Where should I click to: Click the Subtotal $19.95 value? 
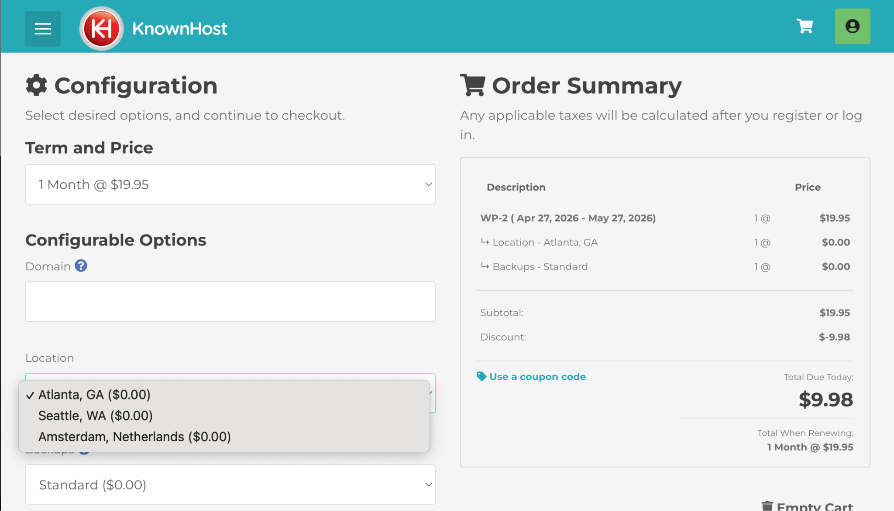click(x=835, y=313)
